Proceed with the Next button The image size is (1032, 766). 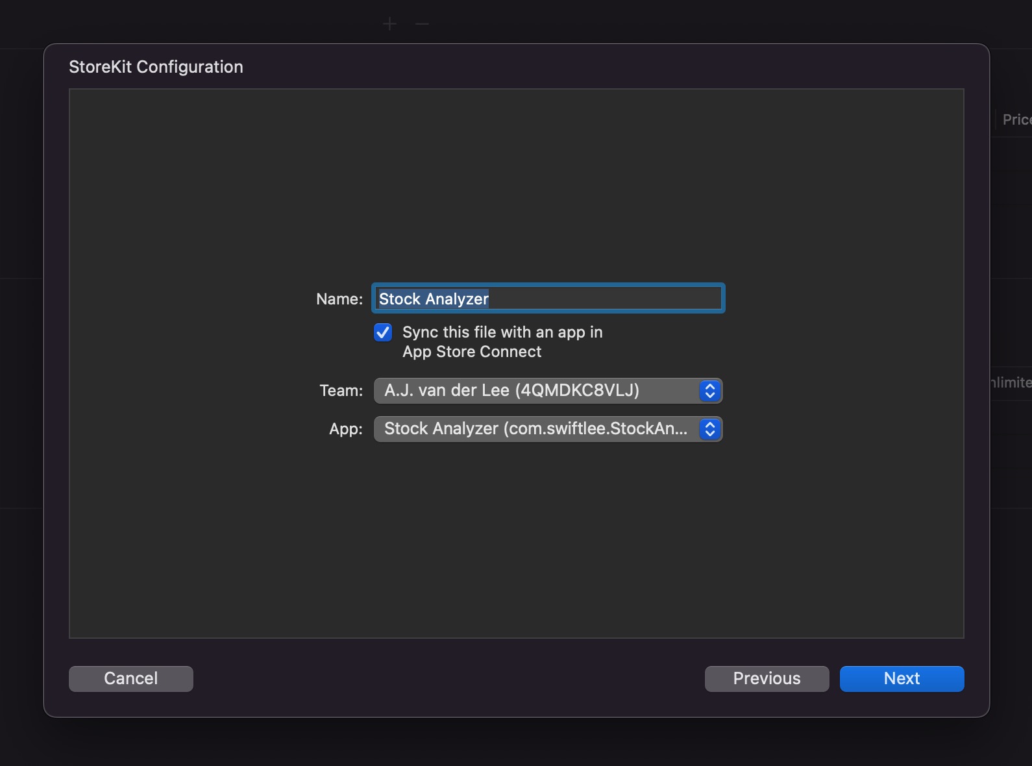click(902, 678)
